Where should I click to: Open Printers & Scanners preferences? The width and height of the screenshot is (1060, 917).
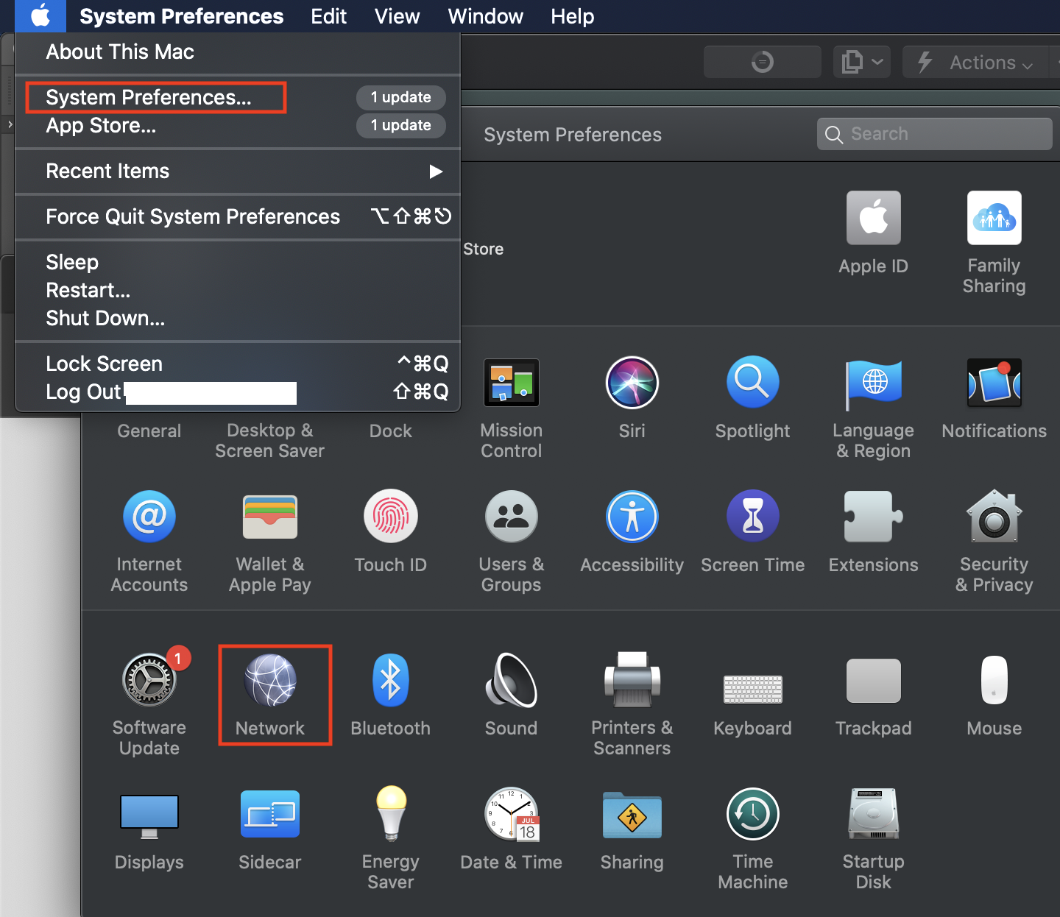[x=632, y=706]
